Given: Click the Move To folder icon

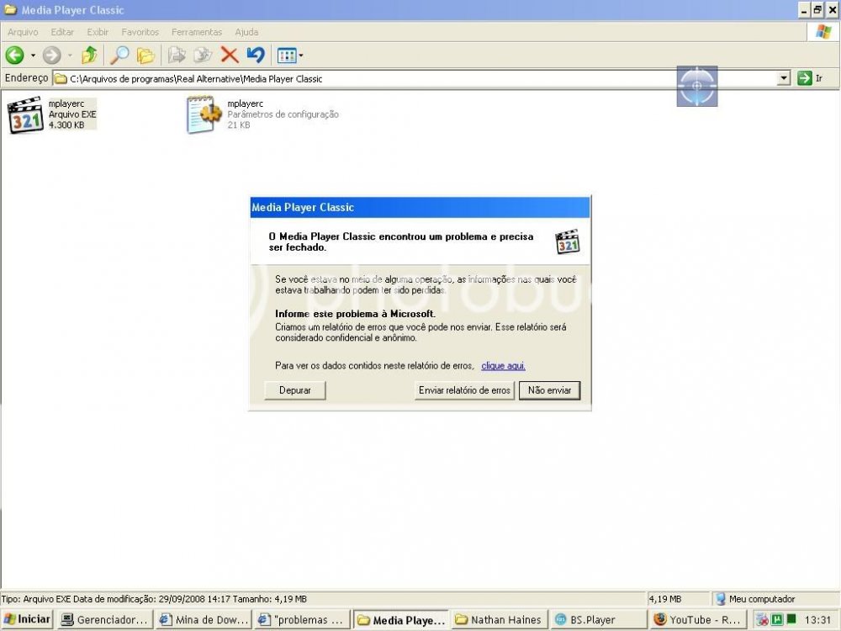Looking at the screenshot, I should 177,56.
